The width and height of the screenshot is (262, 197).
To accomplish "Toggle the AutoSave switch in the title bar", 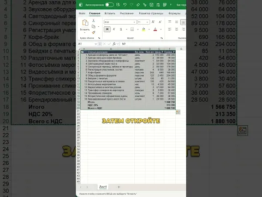I will pos(110,5).
